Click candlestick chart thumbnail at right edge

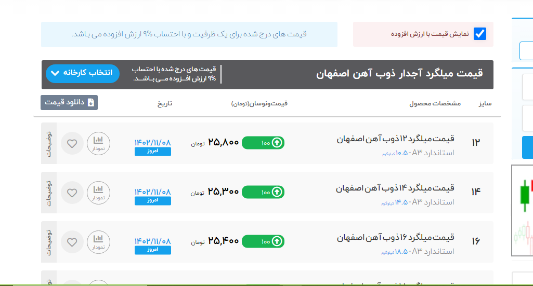[523, 210]
